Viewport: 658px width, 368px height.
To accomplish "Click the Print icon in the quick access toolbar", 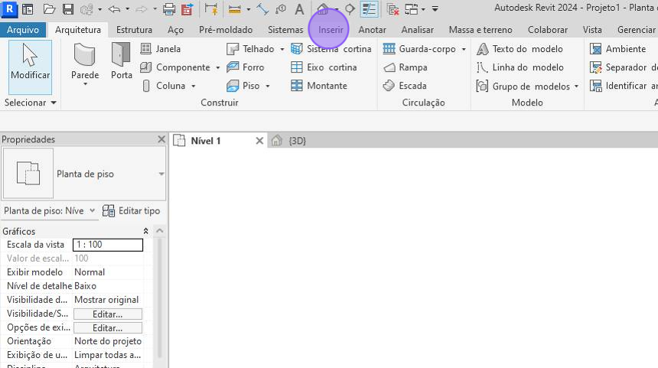I will [x=169, y=9].
